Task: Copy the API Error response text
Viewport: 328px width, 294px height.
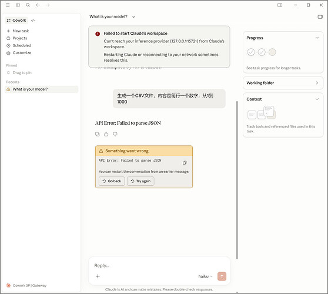Action: pyautogui.click(x=97, y=134)
